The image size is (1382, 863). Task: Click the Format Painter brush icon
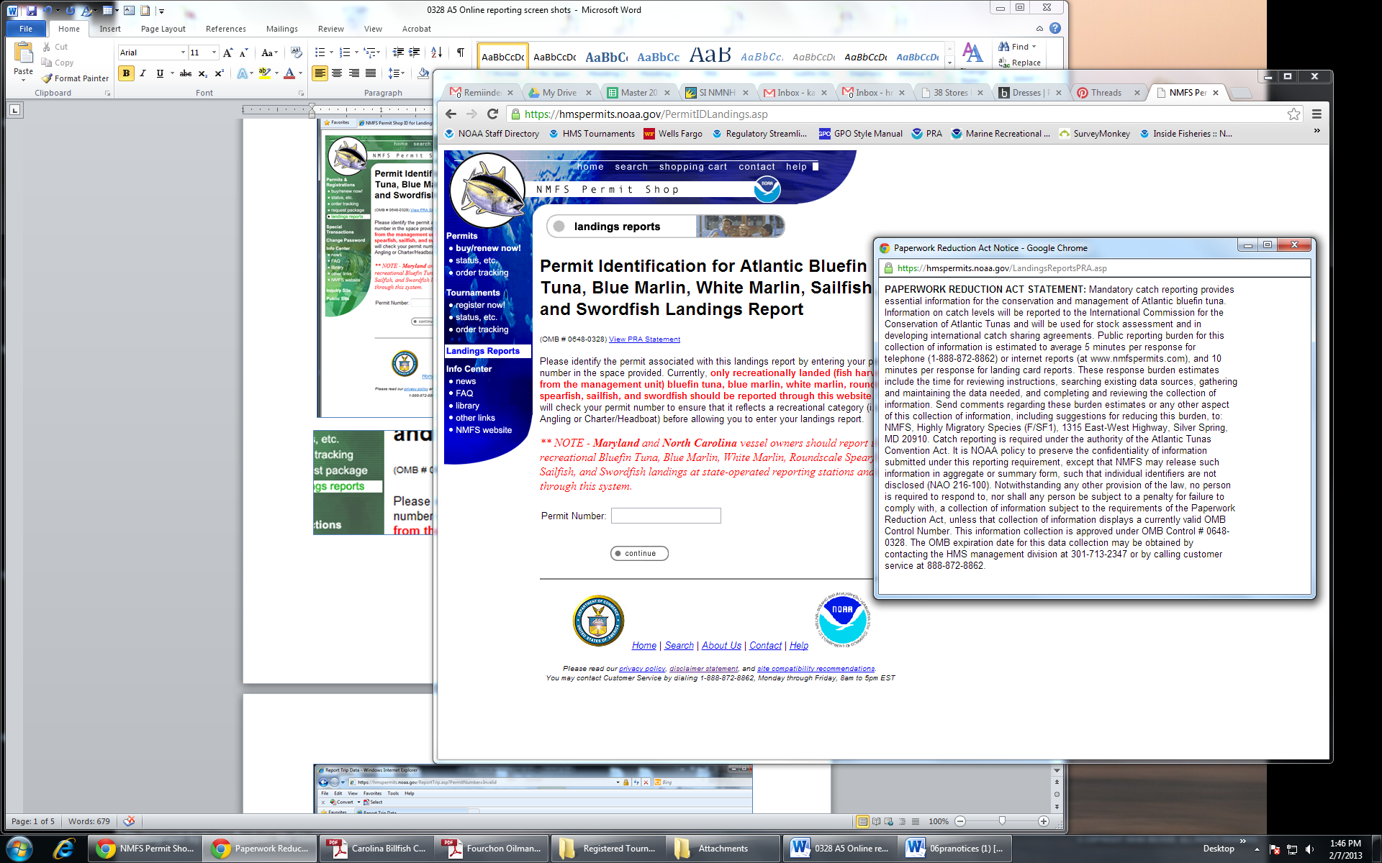pyautogui.click(x=48, y=78)
